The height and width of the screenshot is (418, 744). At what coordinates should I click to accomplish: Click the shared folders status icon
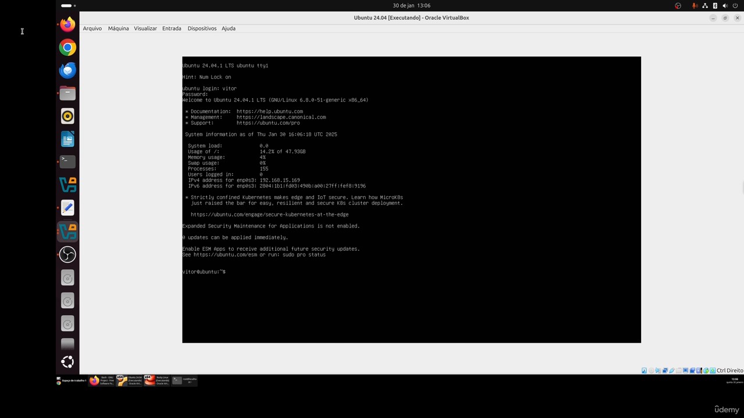pos(678,370)
